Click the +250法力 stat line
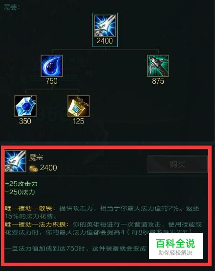Viewport: 215px width, 271px height. [20, 192]
